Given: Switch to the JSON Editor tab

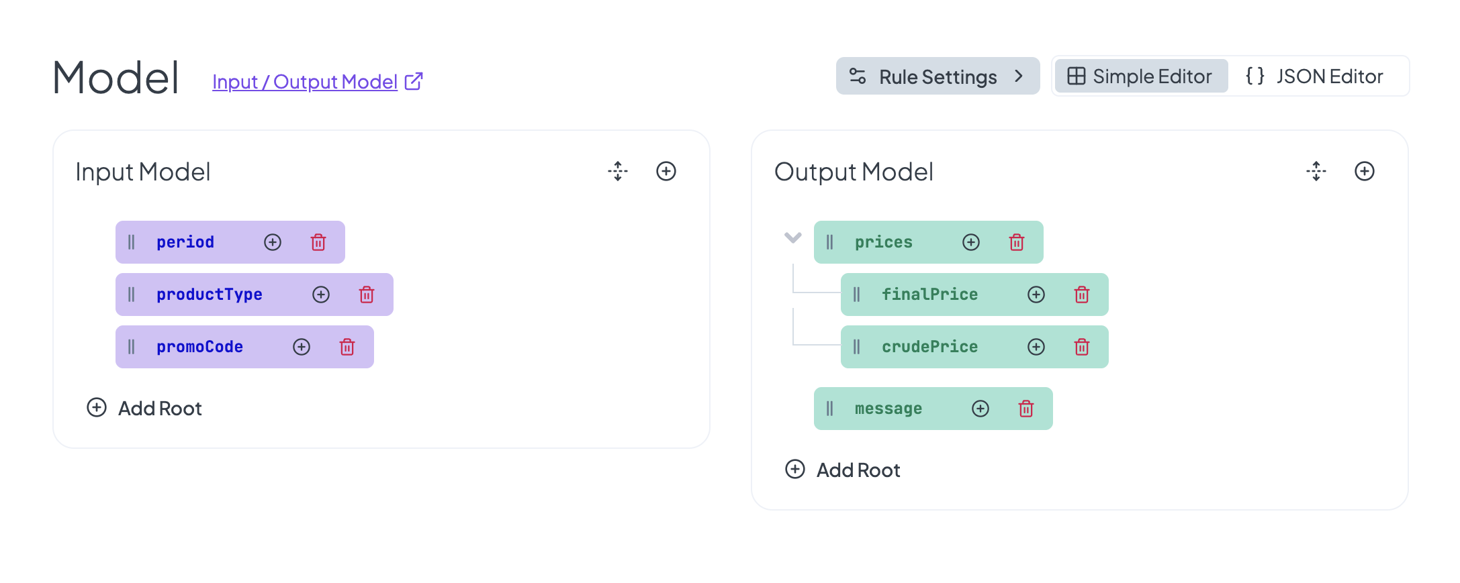Looking at the screenshot, I should tap(1314, 76).
